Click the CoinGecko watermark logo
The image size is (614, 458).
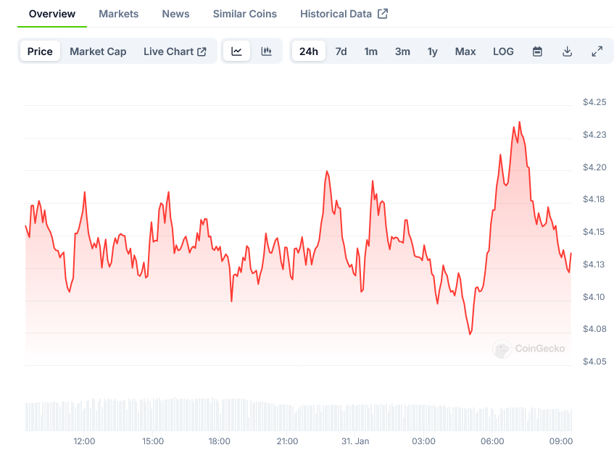pyautogui.click(x=502, y=349)
